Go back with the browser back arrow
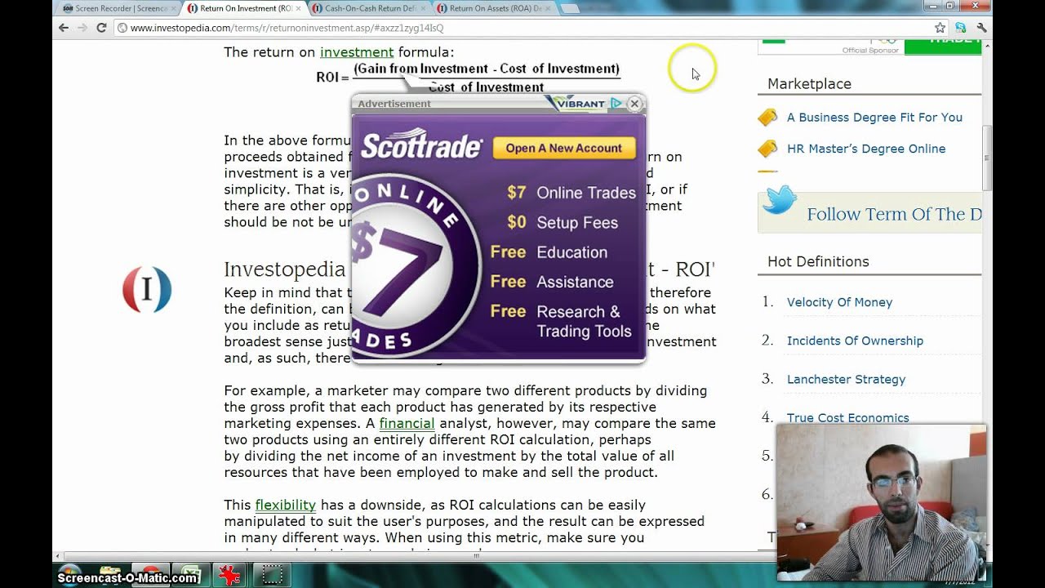1045x588 pixels. 64,28
